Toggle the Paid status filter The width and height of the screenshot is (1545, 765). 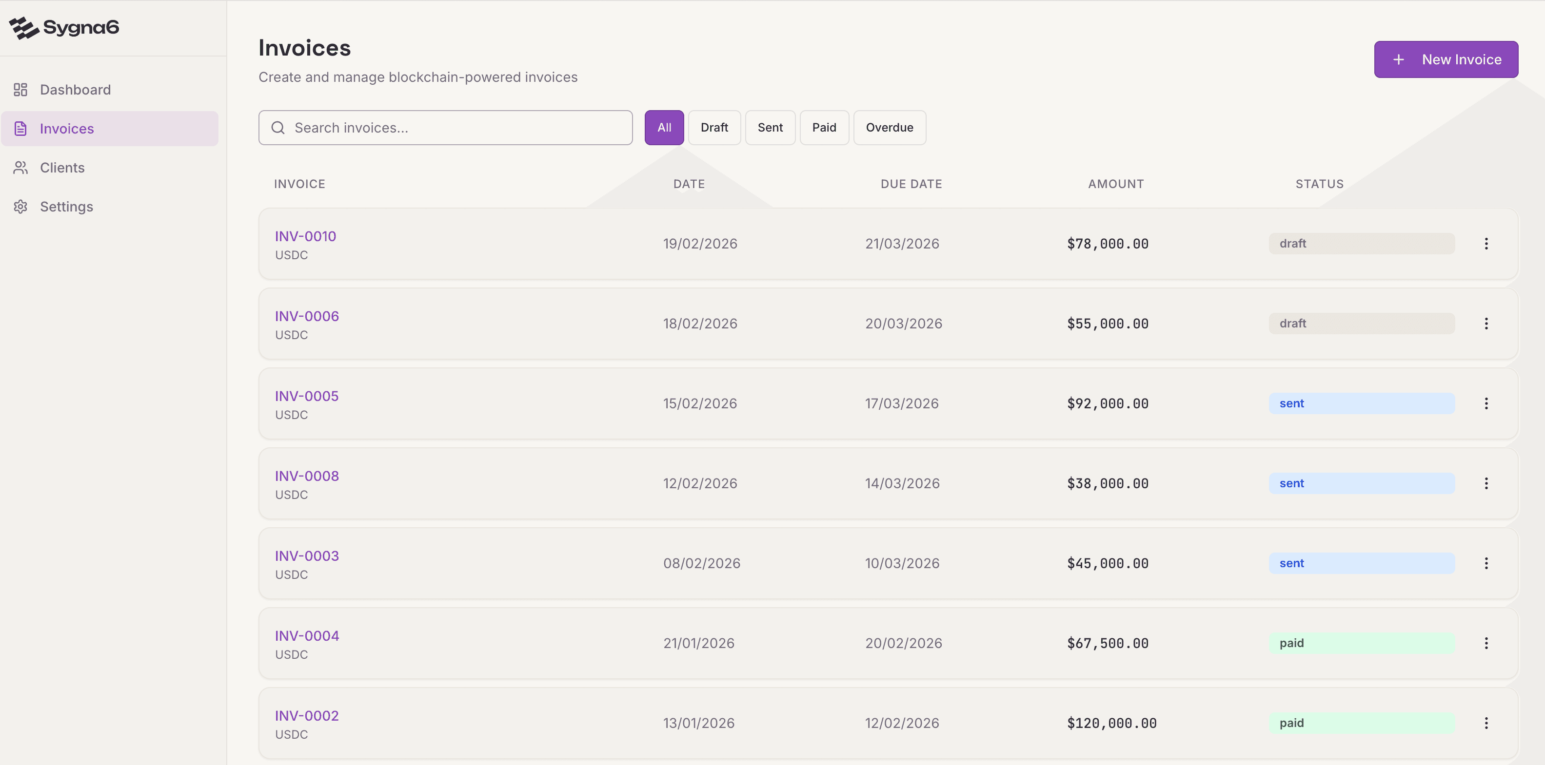824,127
